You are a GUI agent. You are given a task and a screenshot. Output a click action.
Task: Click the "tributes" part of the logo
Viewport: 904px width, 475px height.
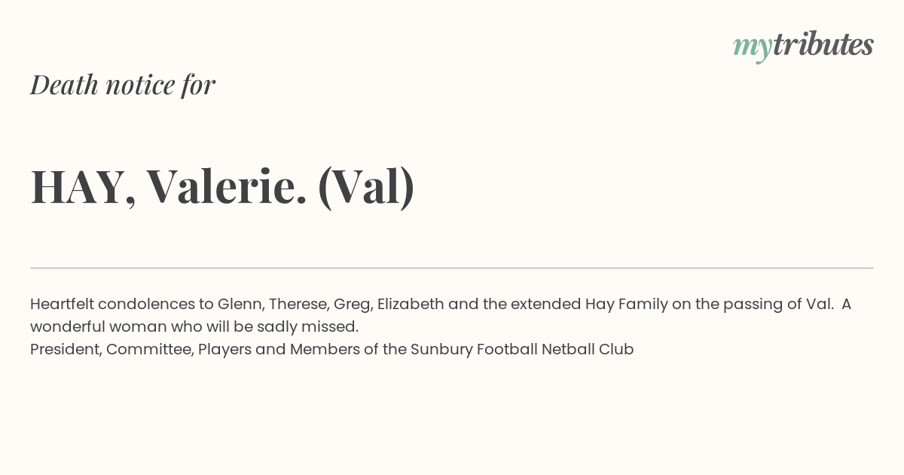(x=823, y=44)
